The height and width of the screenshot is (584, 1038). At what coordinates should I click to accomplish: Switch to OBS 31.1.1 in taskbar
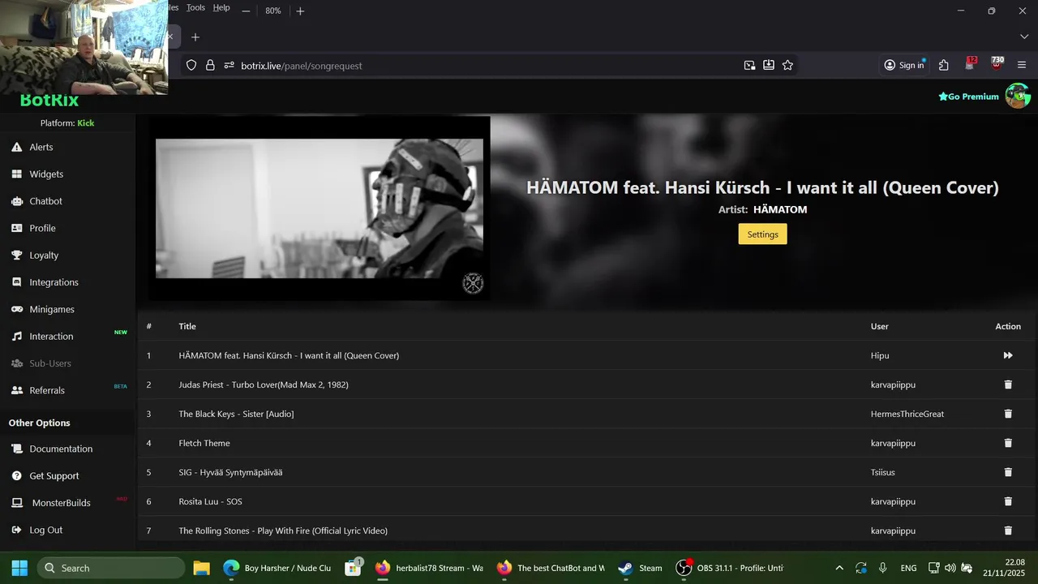pyautogui.click(x=730, y=568)
